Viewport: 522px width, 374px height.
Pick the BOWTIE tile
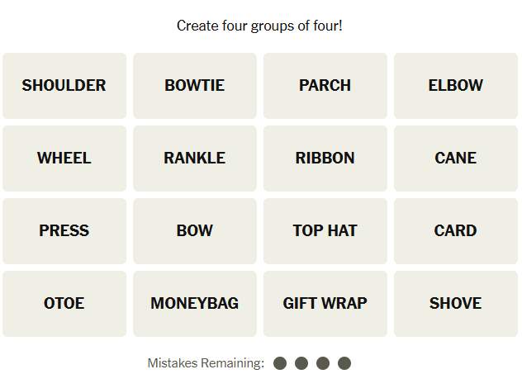(195, 86)
